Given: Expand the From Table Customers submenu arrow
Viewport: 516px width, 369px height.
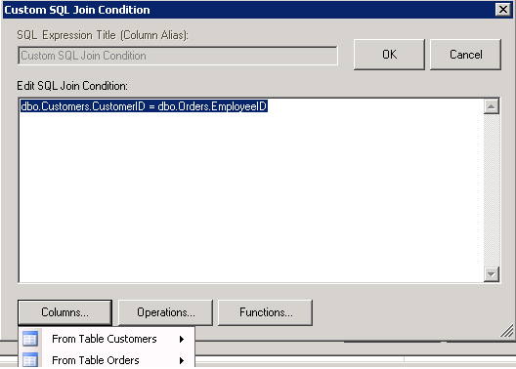Looking at the screenshot, I should [x=182, y=339].
